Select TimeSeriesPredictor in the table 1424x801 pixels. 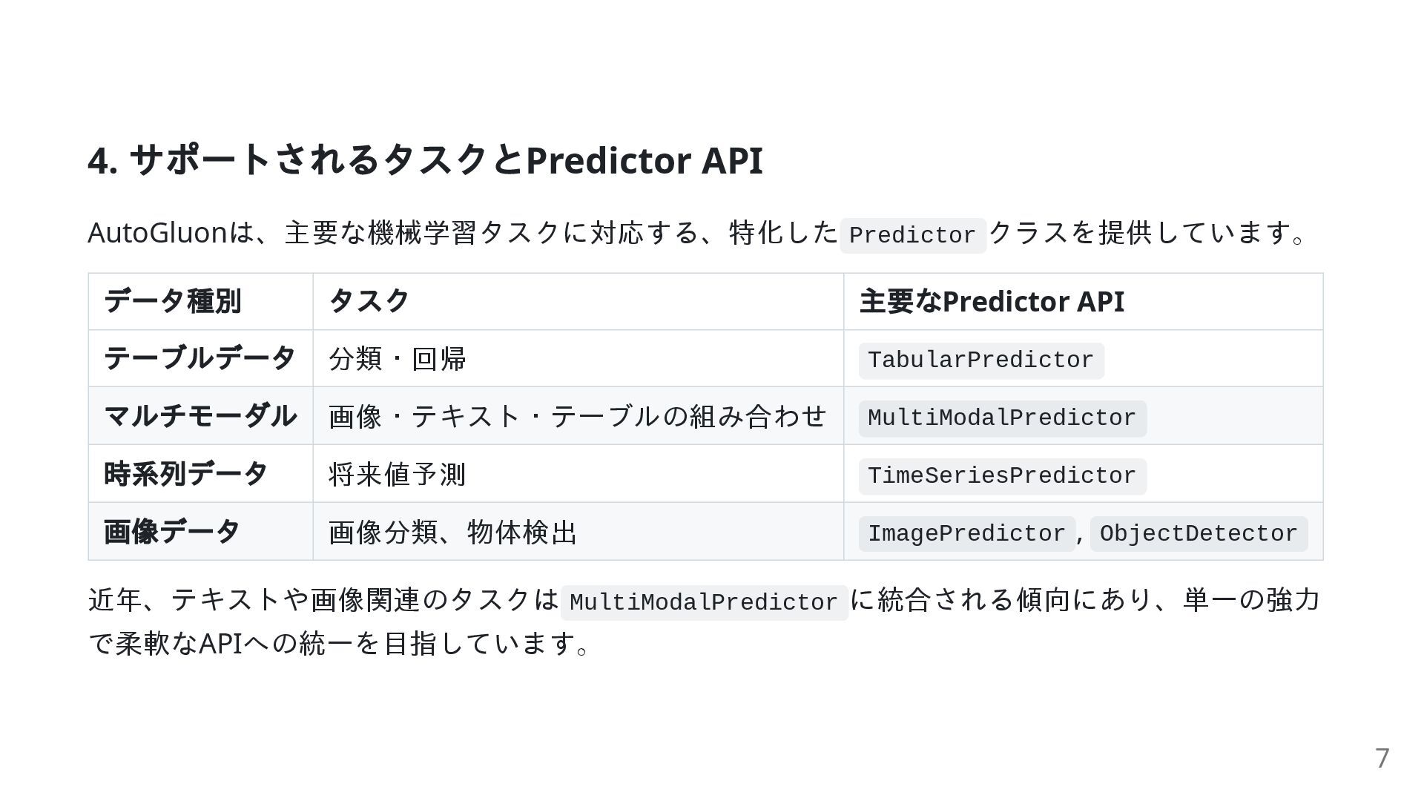(1002, 476)
